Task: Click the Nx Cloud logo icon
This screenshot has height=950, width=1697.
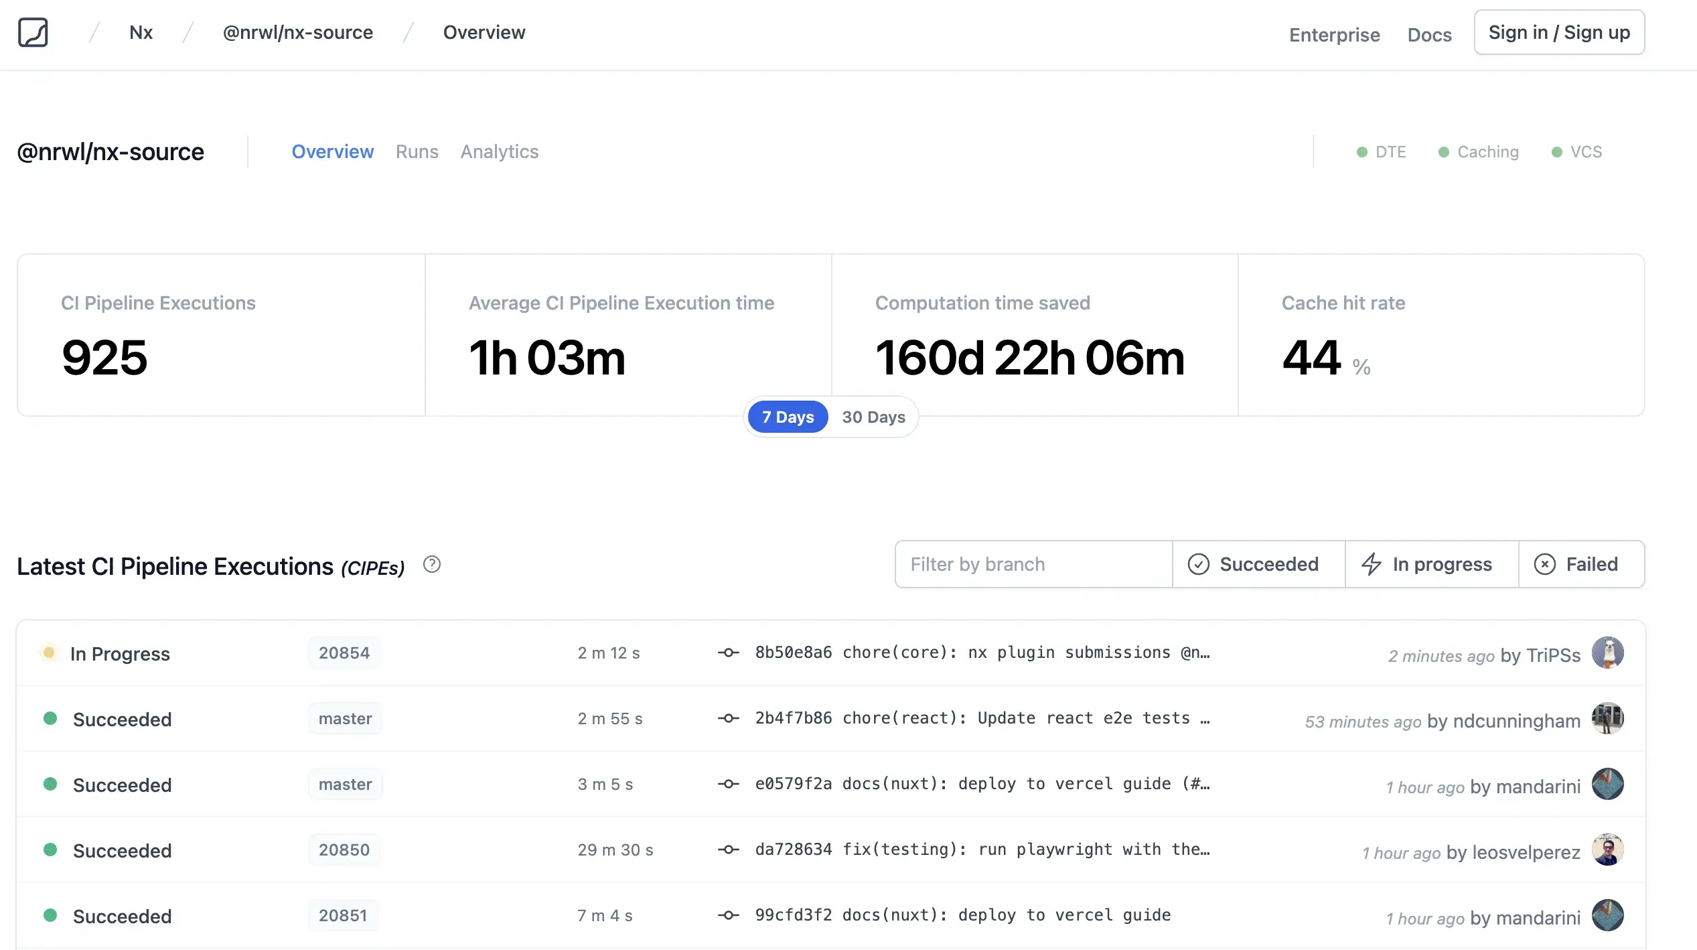Action: tap(33, 32)
